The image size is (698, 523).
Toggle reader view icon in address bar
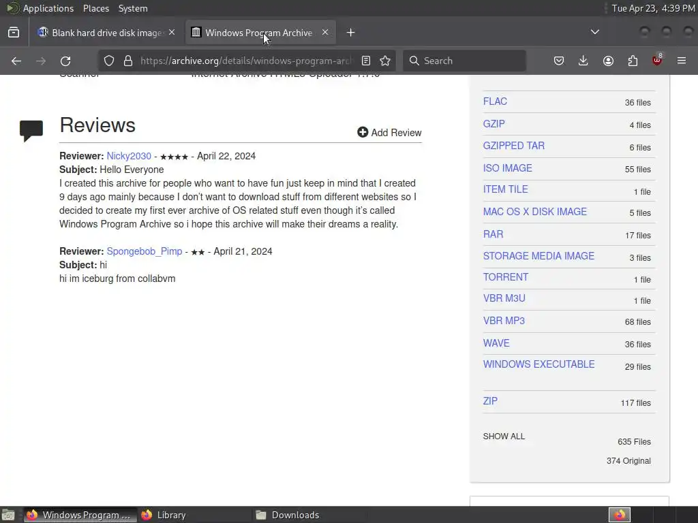pyautogui.click(x=366, y=61)
